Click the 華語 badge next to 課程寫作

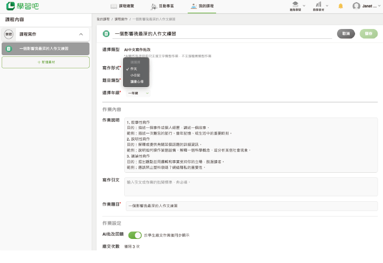click(9, 34)
